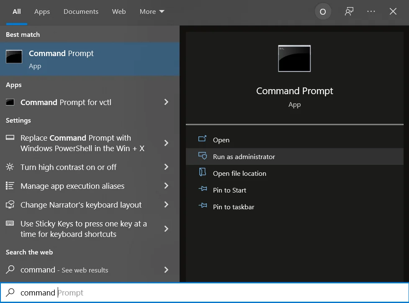Expand the 'command' web results chevron
Screen dimensions: 409x303
pos(166,270)
